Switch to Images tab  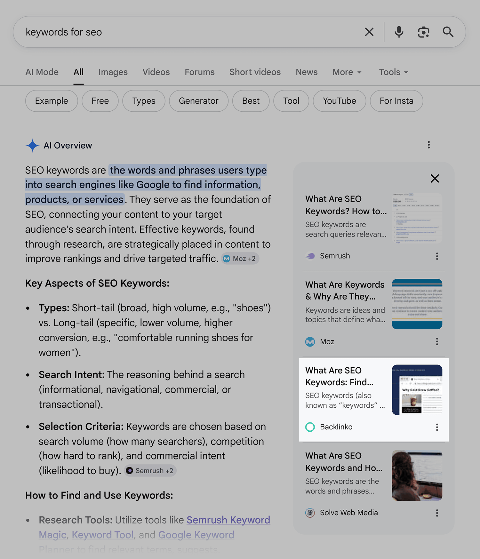pos(113,72)
